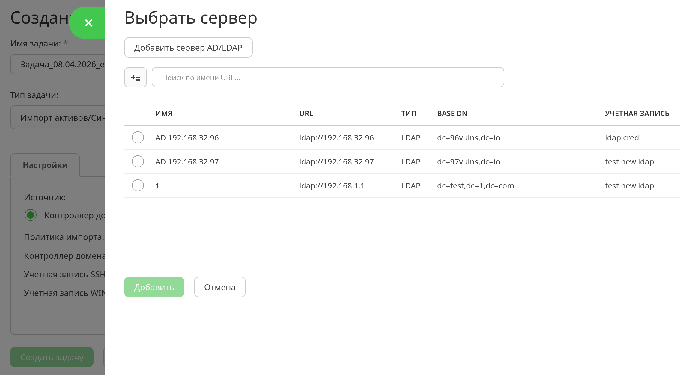Select the Контроллер домена source radio button

pos(31,215)
